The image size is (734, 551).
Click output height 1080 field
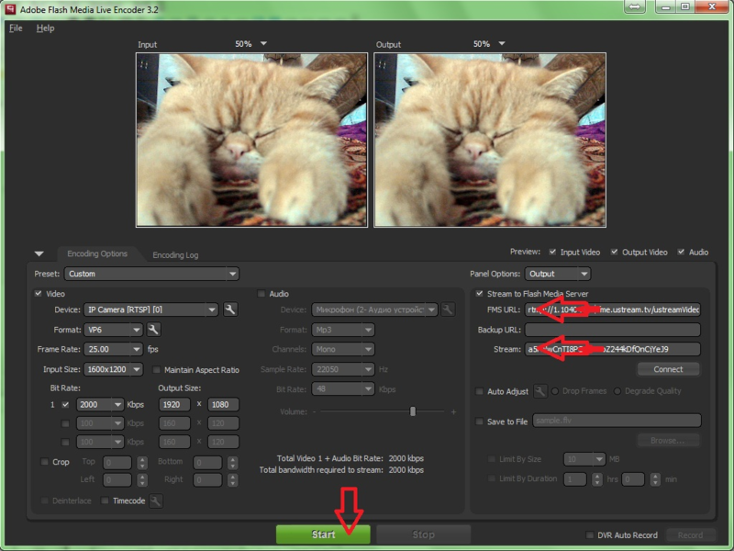point(223,404)
